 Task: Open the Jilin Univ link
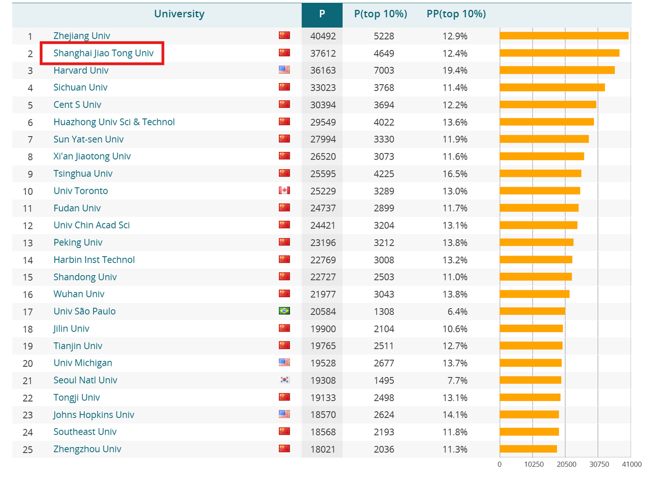[x=71, y=329]
